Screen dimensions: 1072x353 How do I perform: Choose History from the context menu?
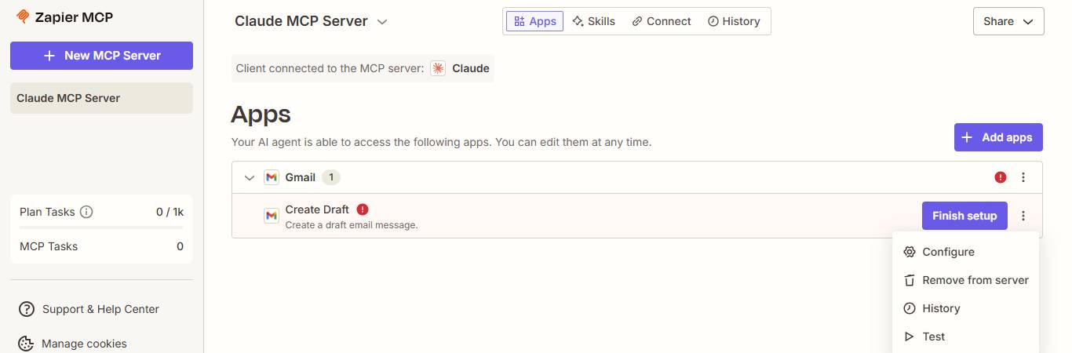965,308
